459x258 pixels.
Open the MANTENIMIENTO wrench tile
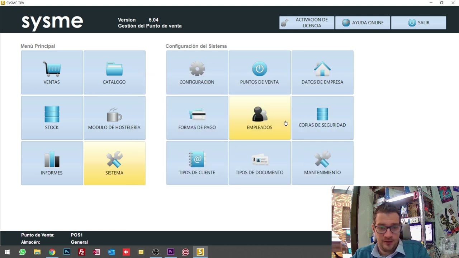(322, 163)
